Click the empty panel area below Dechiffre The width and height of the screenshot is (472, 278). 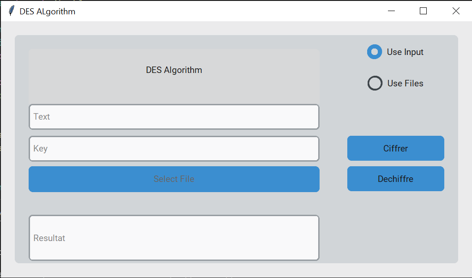(395, 226)
